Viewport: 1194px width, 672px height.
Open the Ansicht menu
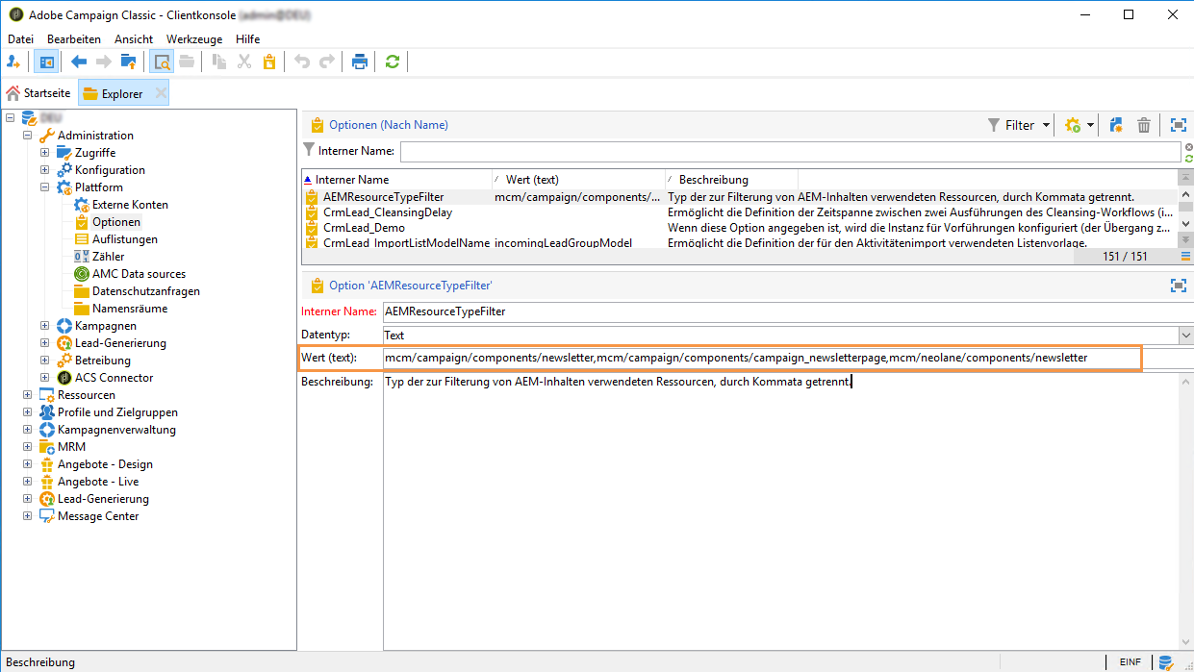tap(134, 39)
